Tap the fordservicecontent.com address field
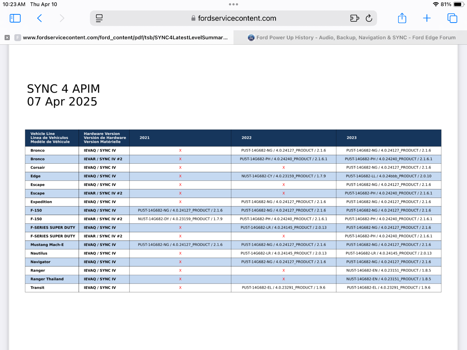Viewport: 467px width, 350px height. tap(233, 18)
